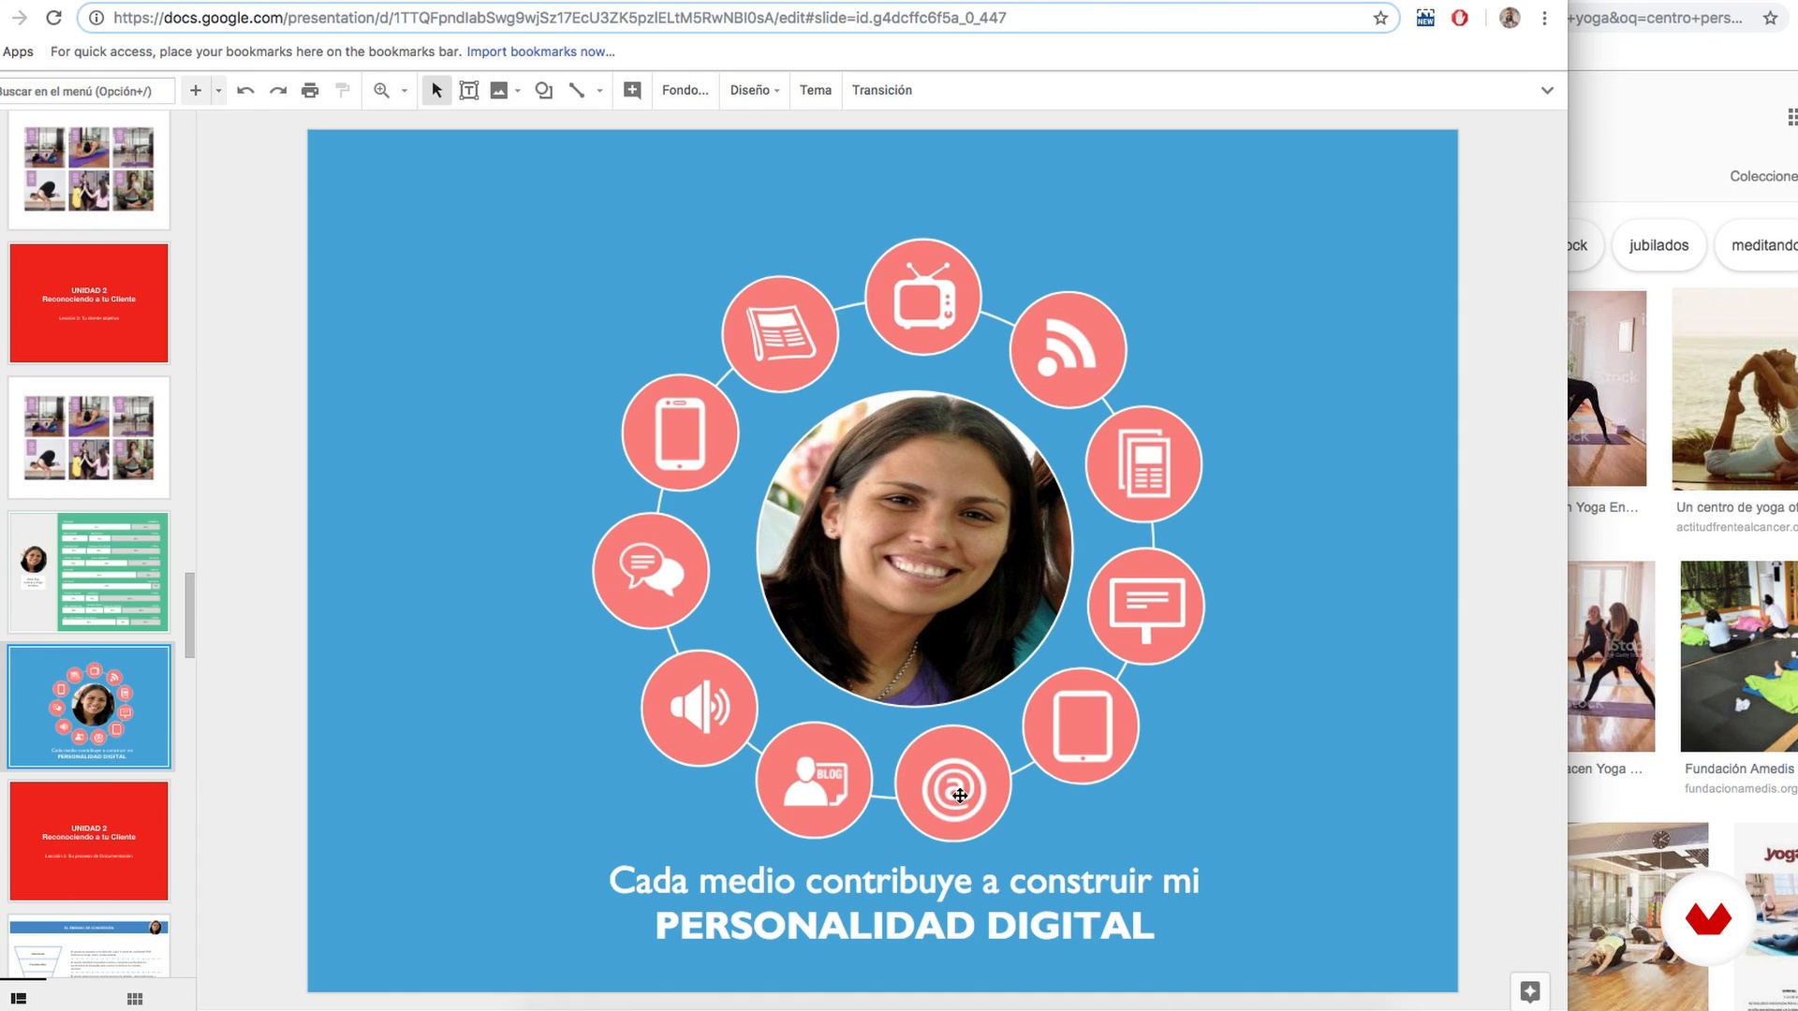The width and height of the screenshot is (1798, 1011).
Task: Go forward in the browser
Action: click(19, 18)
